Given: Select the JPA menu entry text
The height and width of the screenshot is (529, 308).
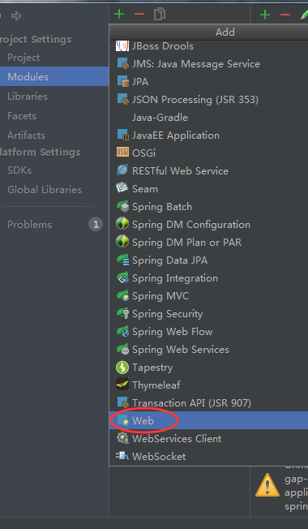Looking at the screenshot, I should [x=140, y=82].
